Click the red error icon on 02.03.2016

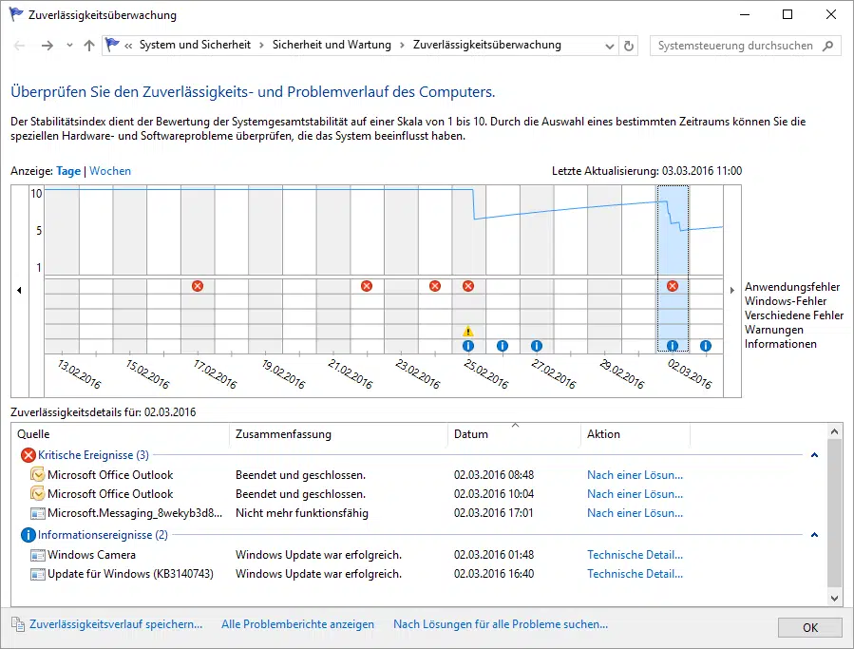pos(673,286)
